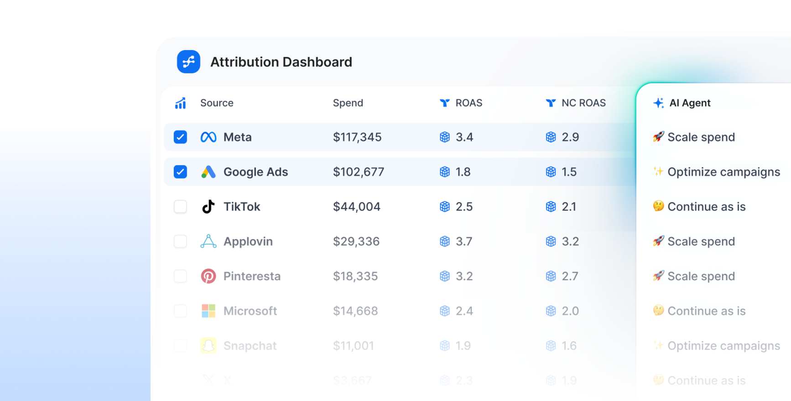Click the Snapchat ghost icon
The image size is (791, 401).
pyautogui.click(x=208, y=345)
